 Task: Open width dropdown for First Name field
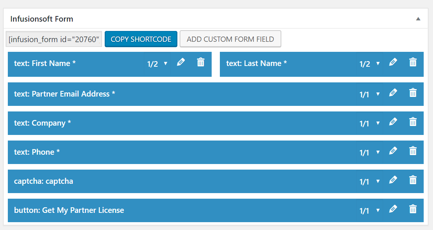(157, 64)
